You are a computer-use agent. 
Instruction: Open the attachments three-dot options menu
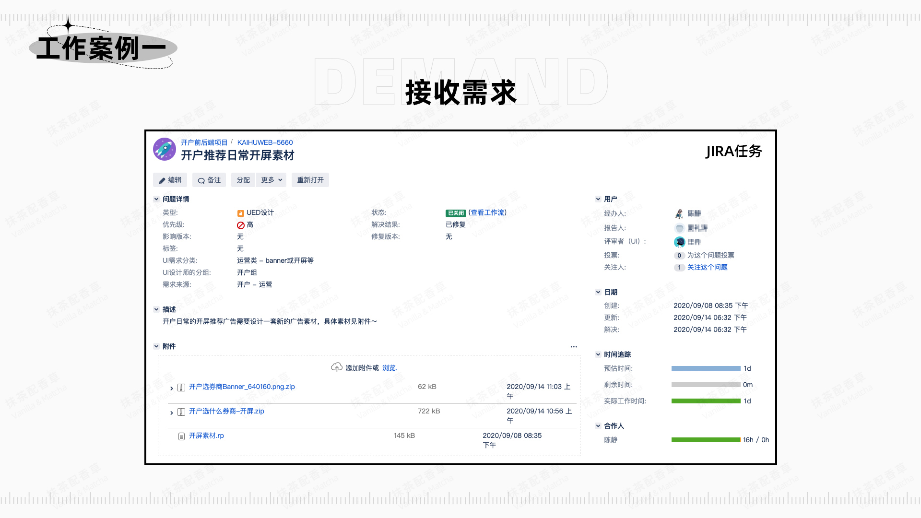click(574, 346)
